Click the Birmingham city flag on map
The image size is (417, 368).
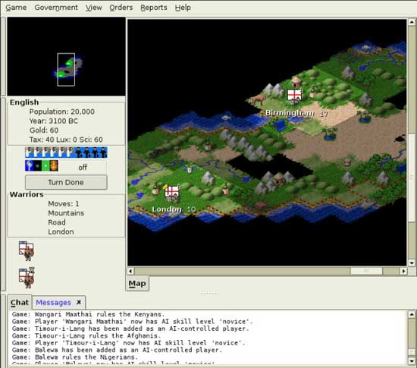pyautogui.click(x=294, y=95)
